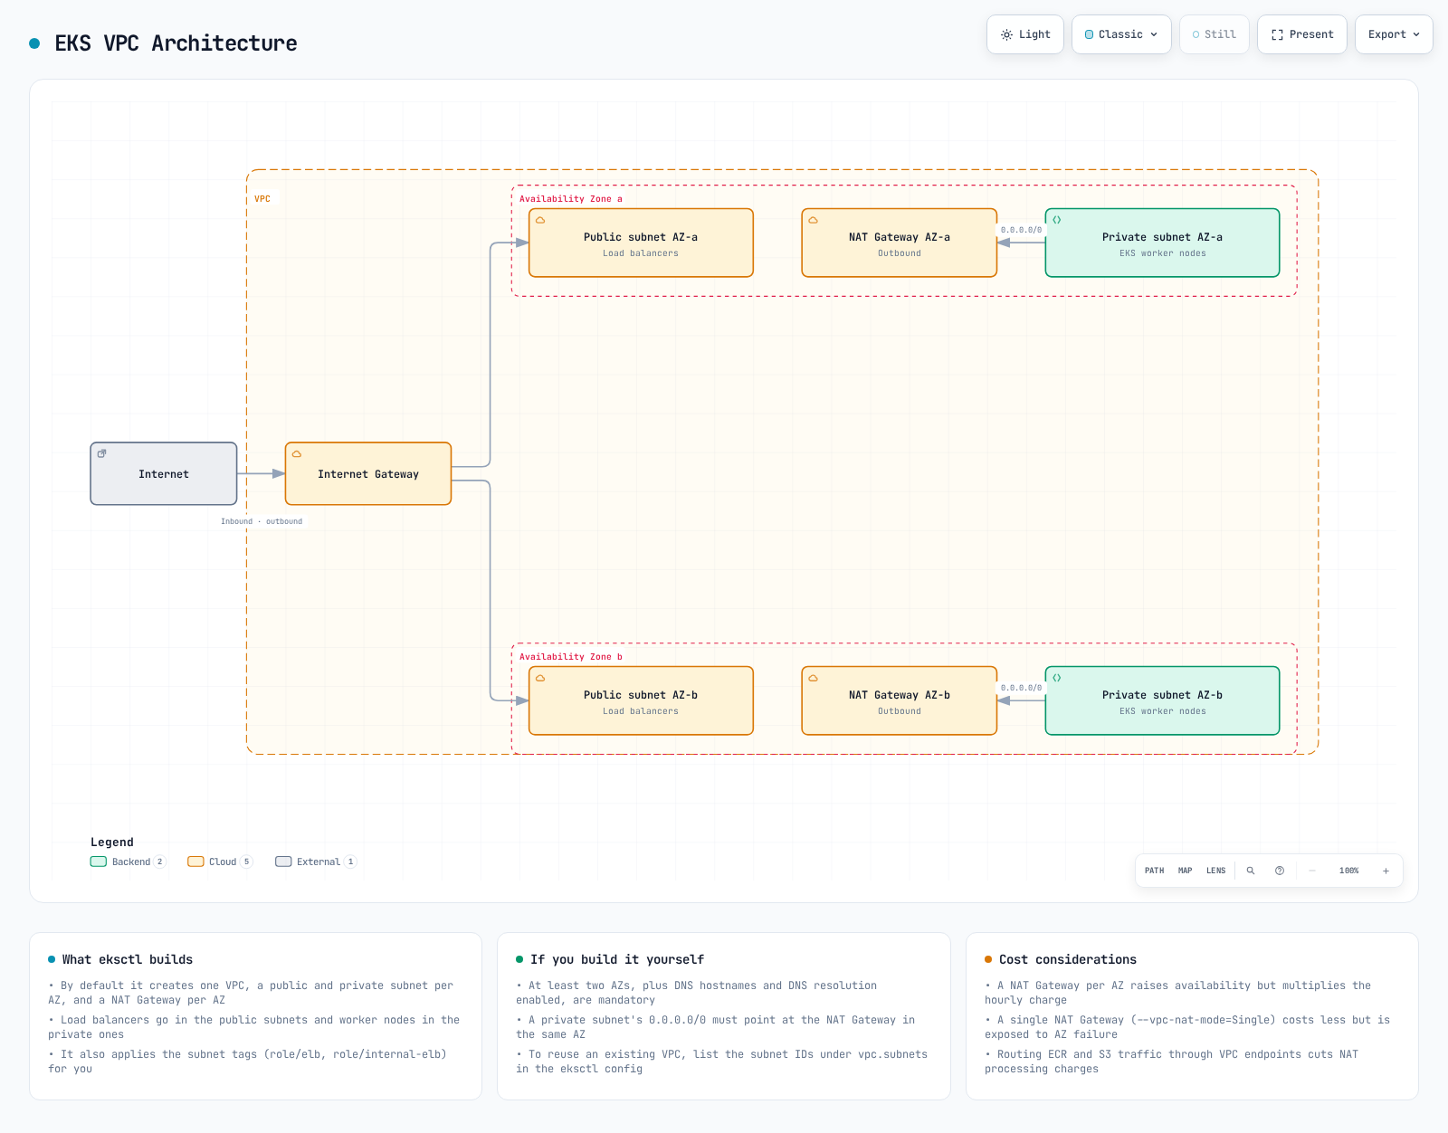
Task: Switch to LENS mode
Action: point(1215,871)
